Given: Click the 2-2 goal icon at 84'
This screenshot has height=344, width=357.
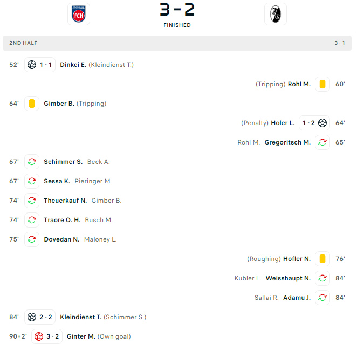Looking at the screenshot, I should click(x=32, y=317).
